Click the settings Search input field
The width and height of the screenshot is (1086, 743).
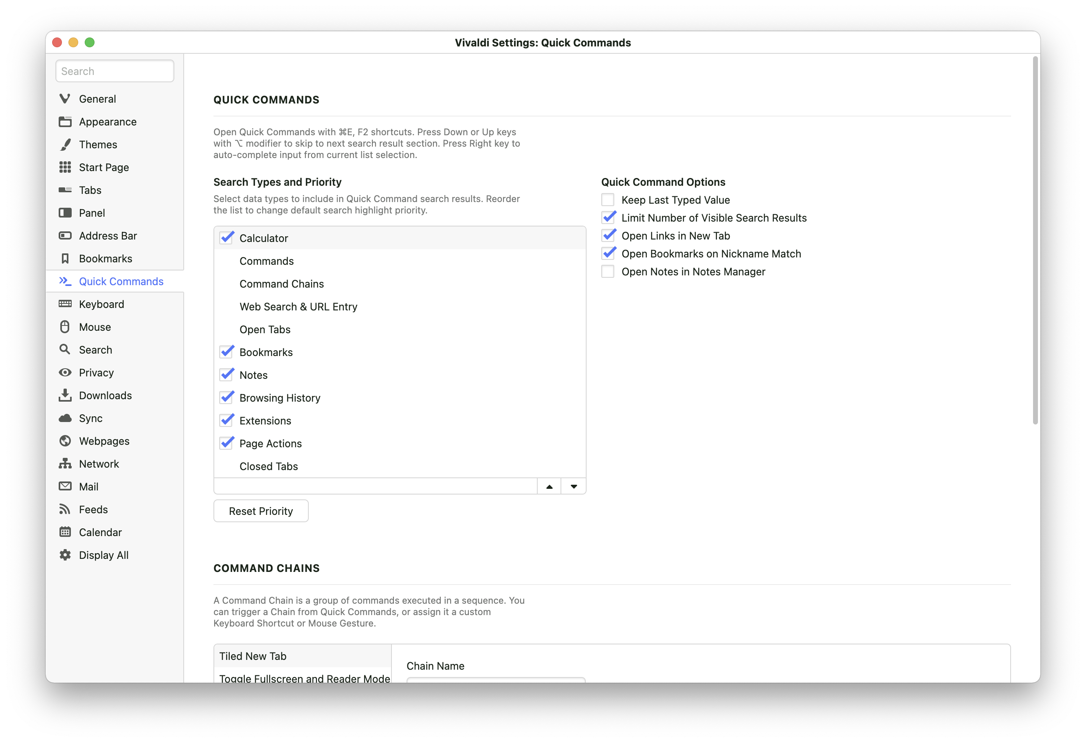click(115, 71)
